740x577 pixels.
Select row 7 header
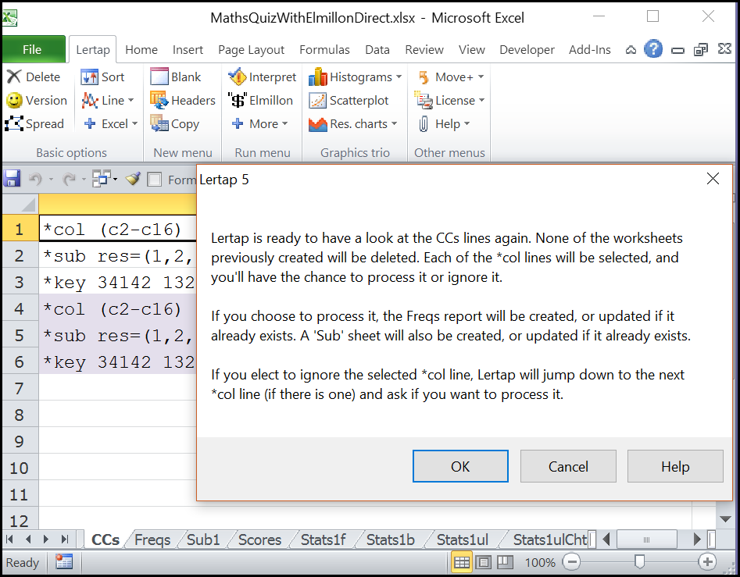tap(20, 388)
